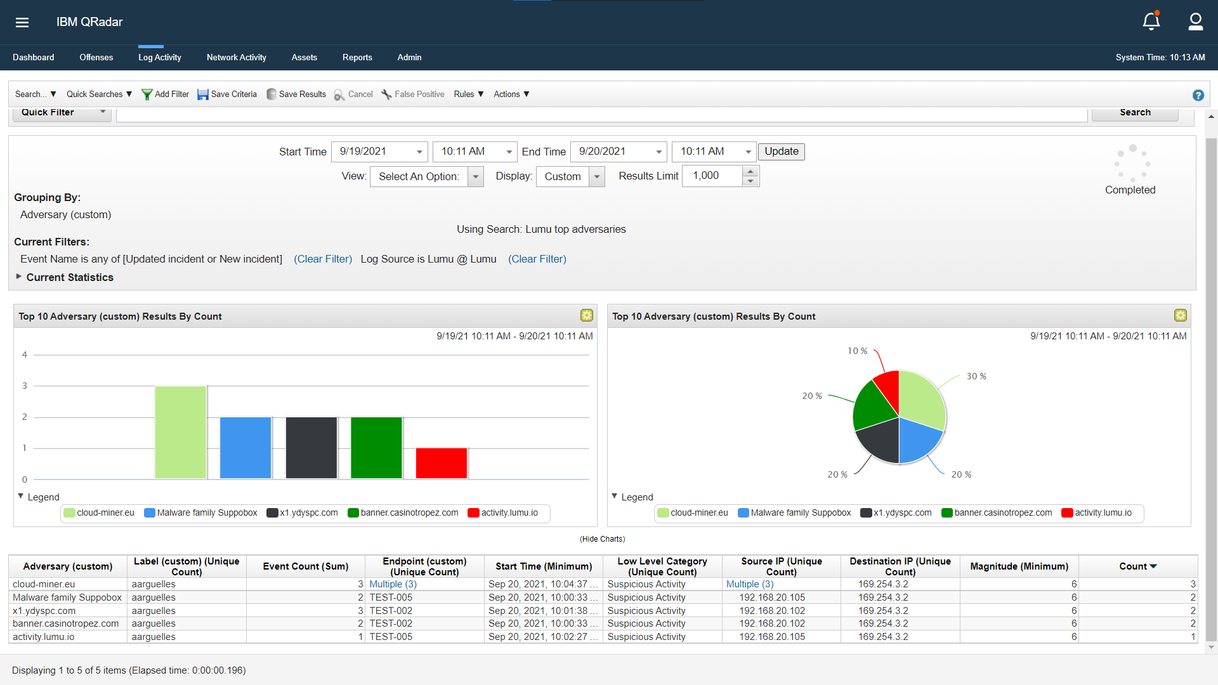Click the red bar in bar chart
The height and width of the screenshot is (685, 1218).
442,464
